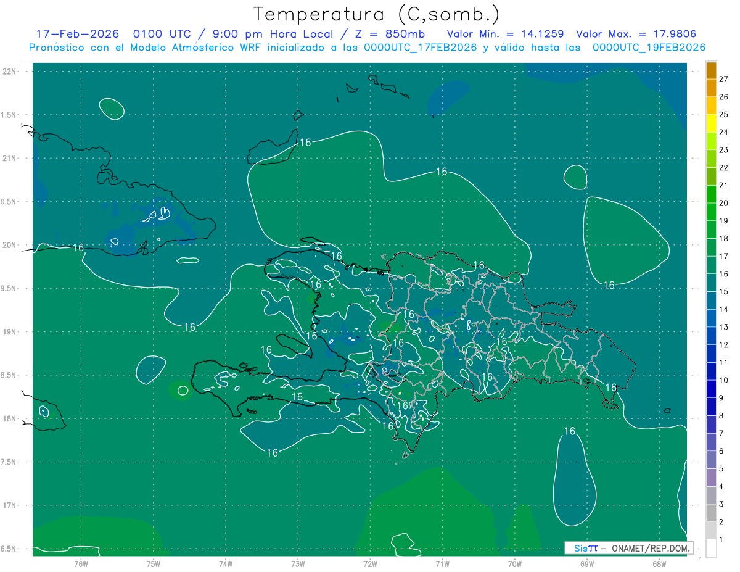The image size is (740, 572).
Task: Select the 17-Feb-2026 date text
Action: pos(78,34)
